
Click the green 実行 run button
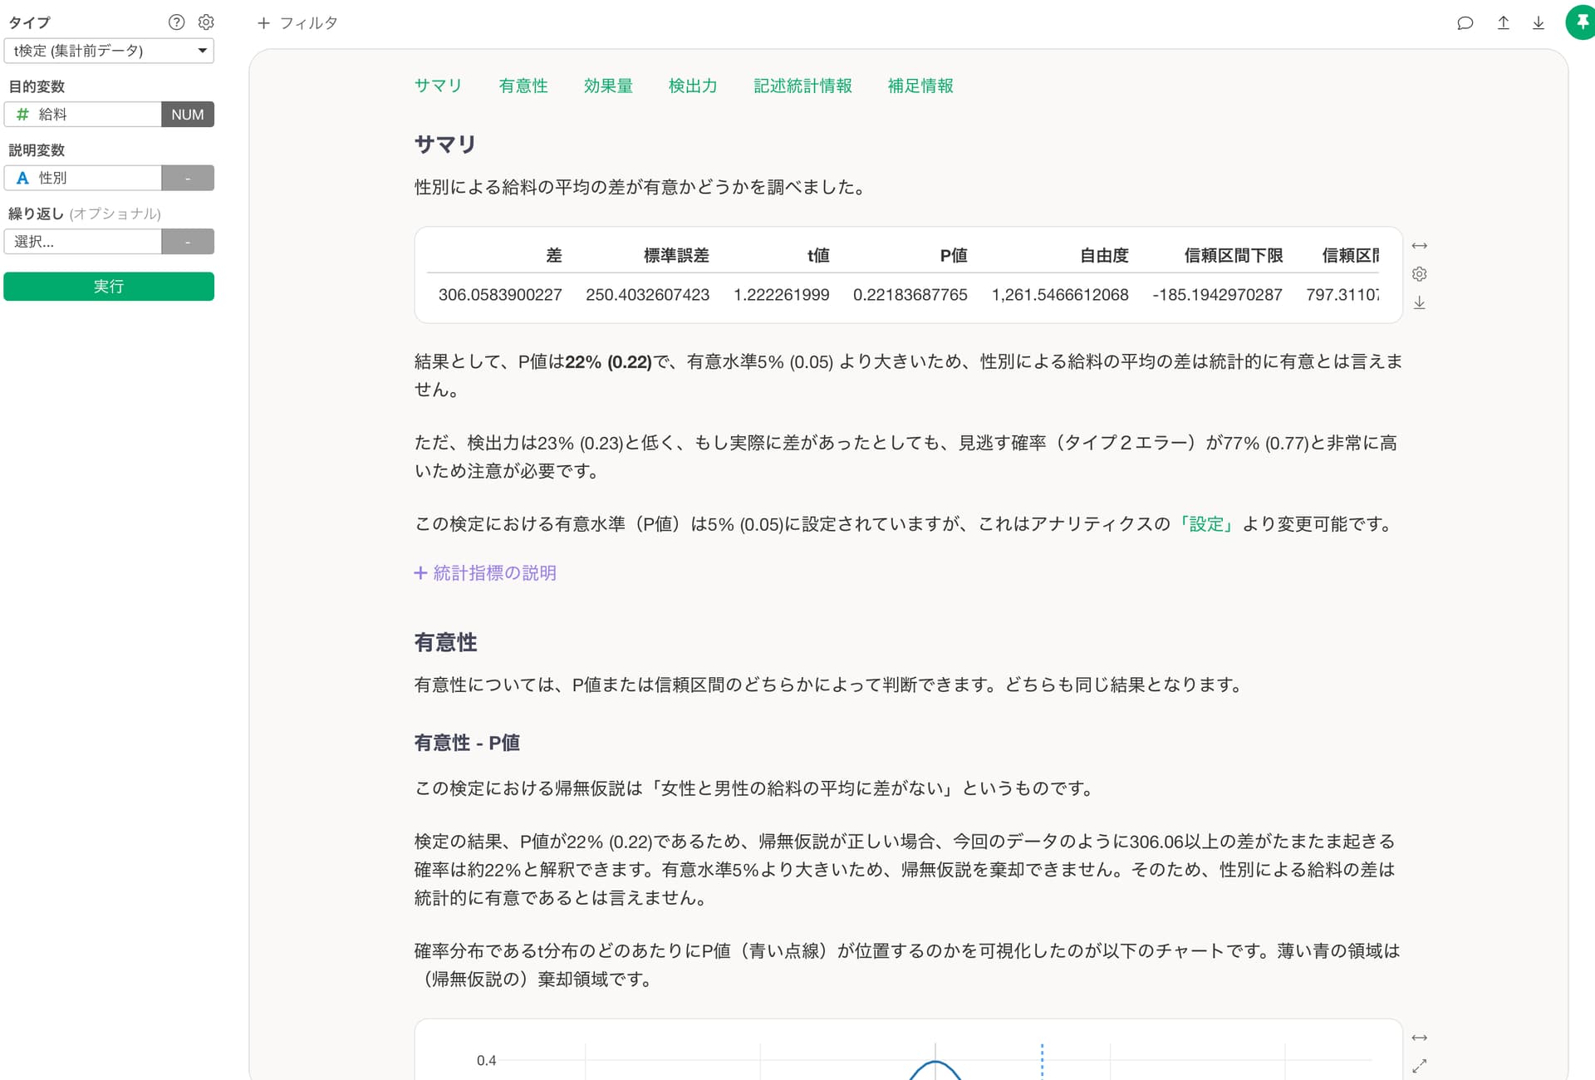109,287
